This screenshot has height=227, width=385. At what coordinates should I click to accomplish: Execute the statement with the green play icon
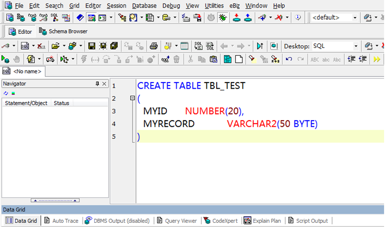point(5,59)
